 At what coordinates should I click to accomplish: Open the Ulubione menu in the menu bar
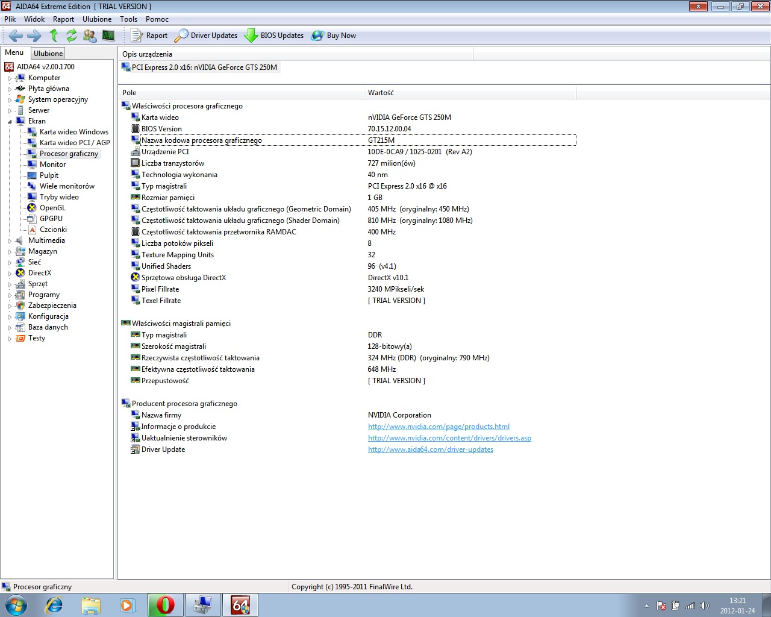(97, 19)
